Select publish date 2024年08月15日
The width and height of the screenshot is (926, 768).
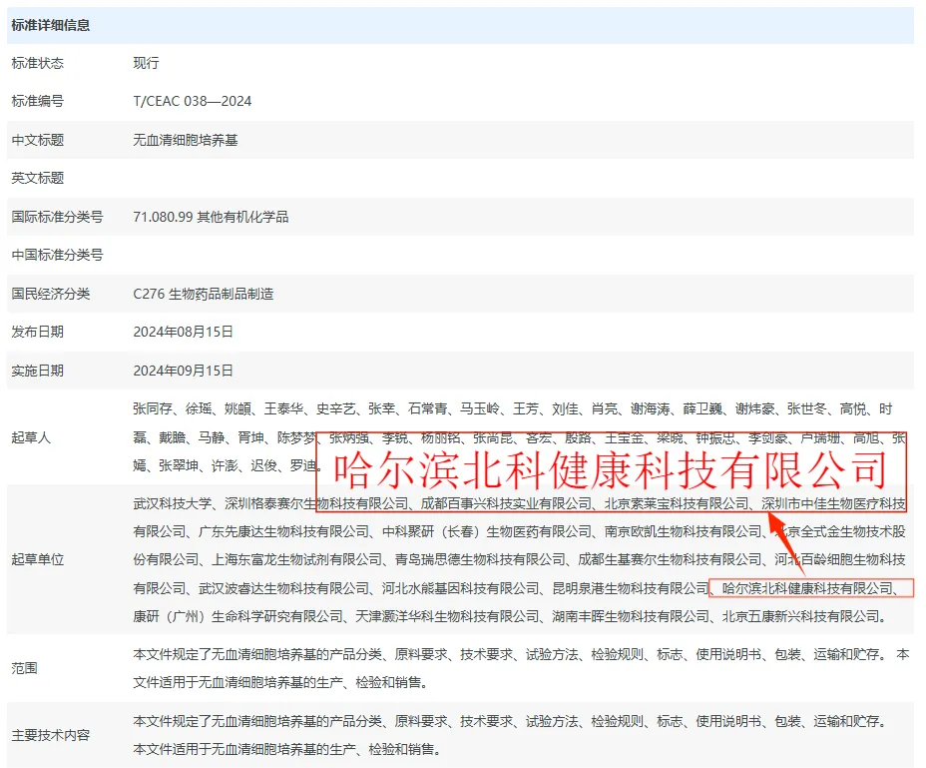(x=183, y=332)
